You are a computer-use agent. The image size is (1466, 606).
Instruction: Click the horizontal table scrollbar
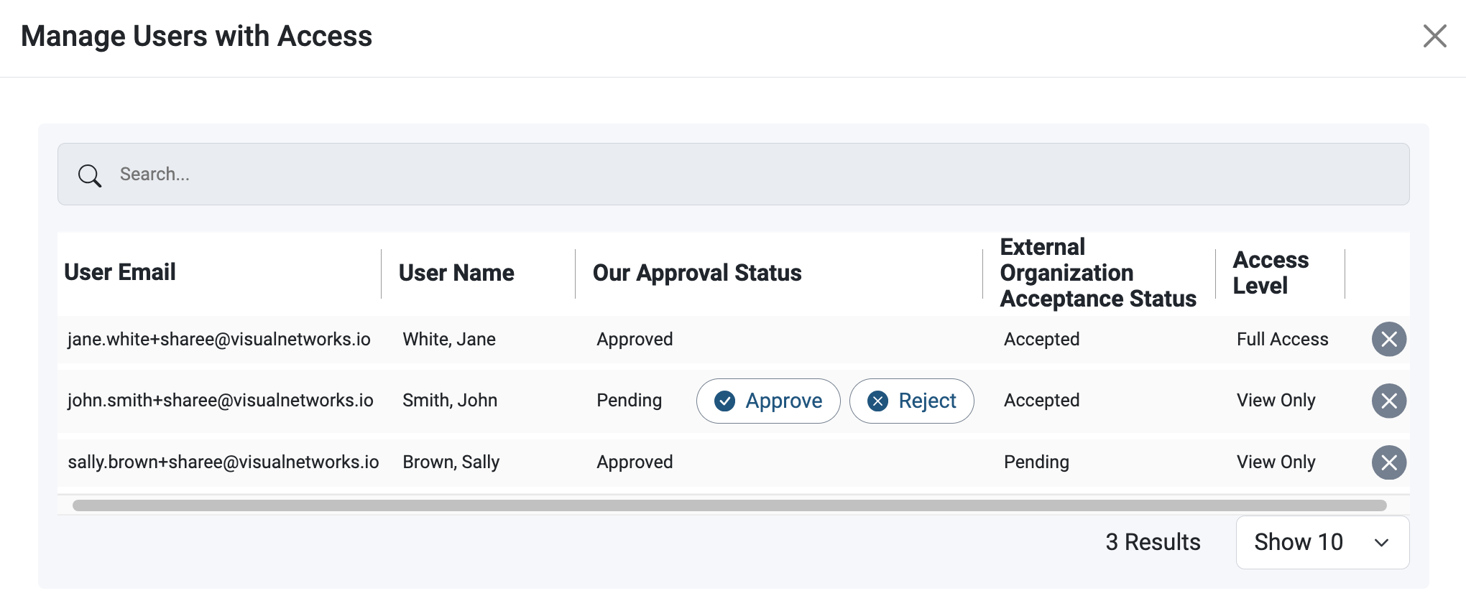click(x=729, y=505)
